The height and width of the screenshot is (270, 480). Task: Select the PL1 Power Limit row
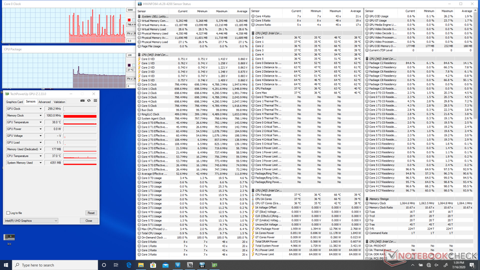click(x=307, y=250)
